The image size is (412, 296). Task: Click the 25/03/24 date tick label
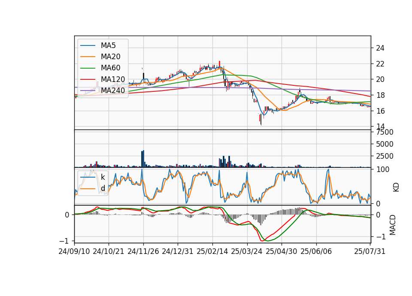tap(247, 251)
